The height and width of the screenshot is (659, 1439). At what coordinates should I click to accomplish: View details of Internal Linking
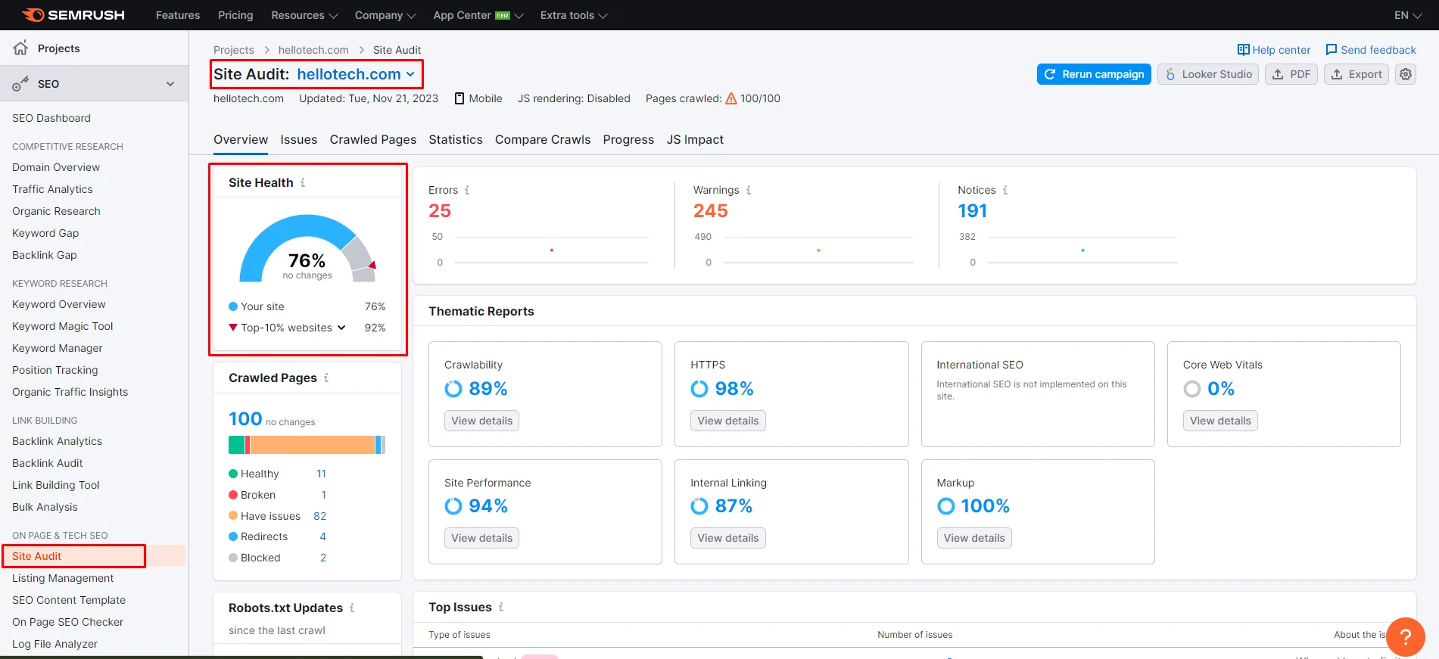(x=728, y=538)
